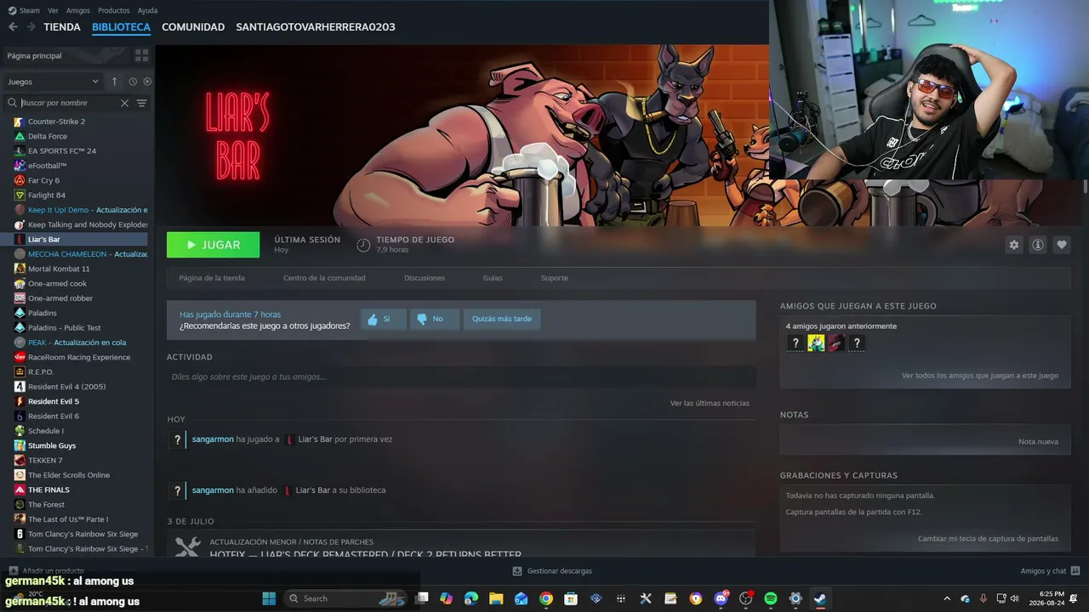Open the yellow-green friend avatar thumbnail

816,343
